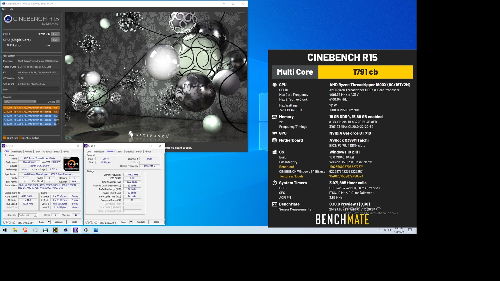Viewport: 500px width, 281px height.
Task: Open the Help menu in Cinebench
Action: point(11,9)
